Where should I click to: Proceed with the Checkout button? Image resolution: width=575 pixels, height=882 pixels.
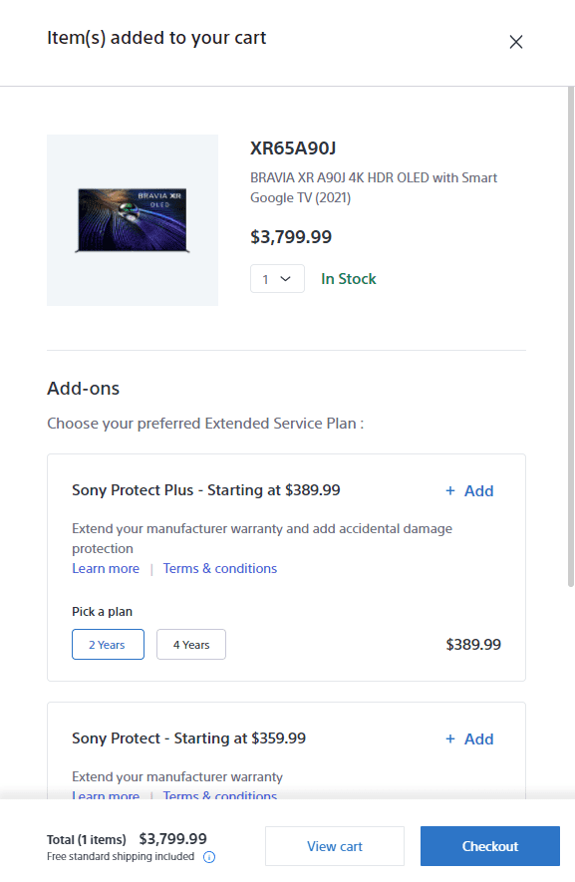click(490, 846)
